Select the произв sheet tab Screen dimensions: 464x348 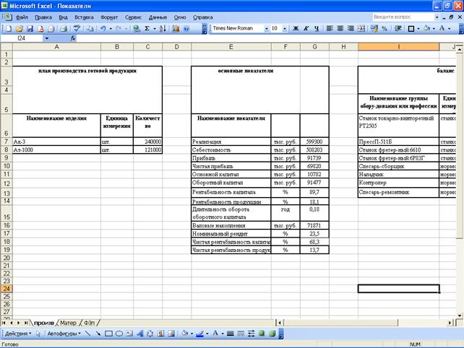tap(44, 323)
